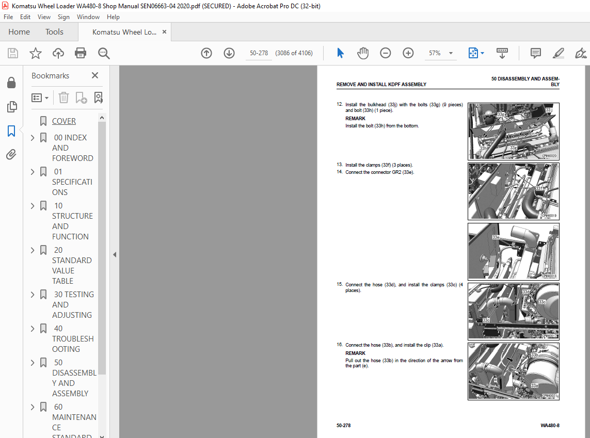The height and width of the screenshot is (438, 590).
Task: Open the Help menu
Action: 113,17
